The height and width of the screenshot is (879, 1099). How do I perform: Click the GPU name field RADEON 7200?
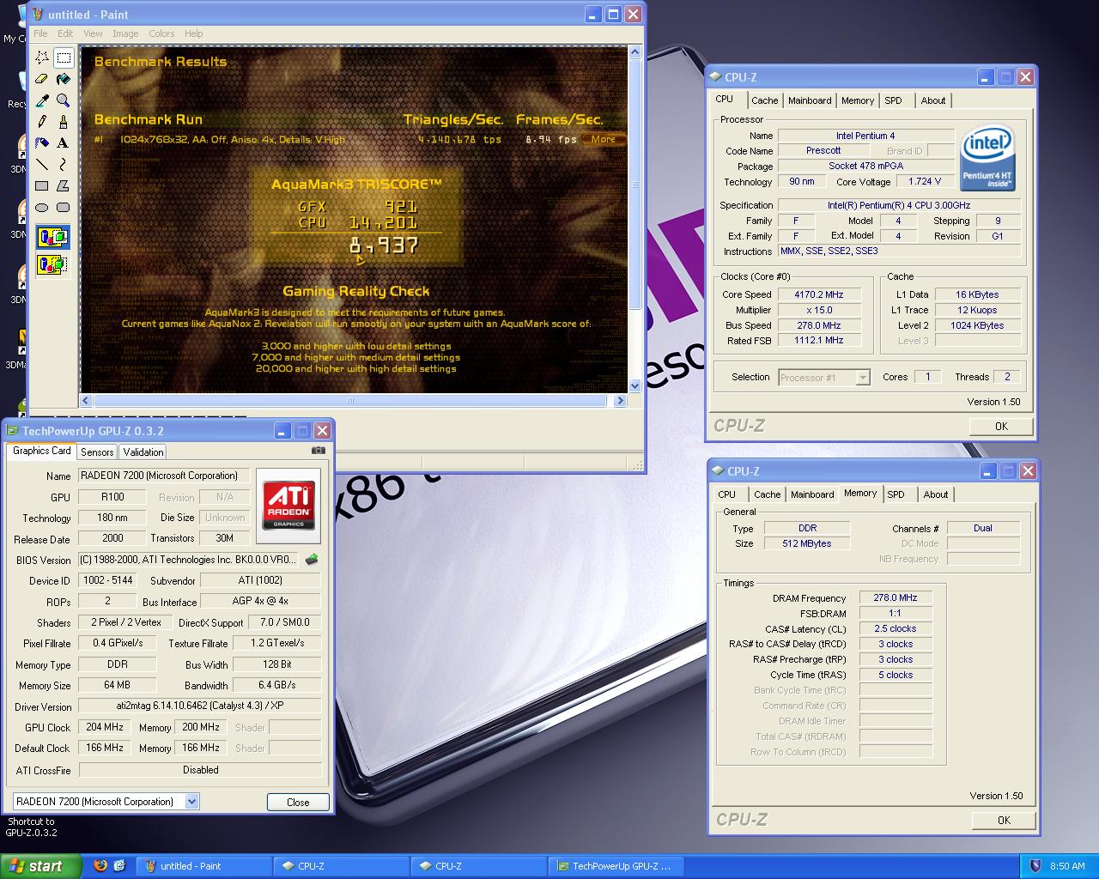[x=164, y=476]
